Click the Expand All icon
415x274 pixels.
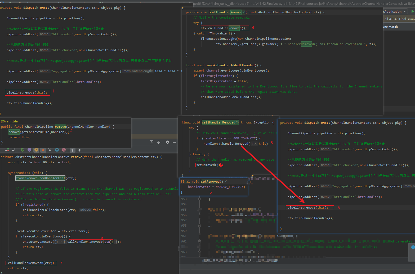click(x=152, y=142)
